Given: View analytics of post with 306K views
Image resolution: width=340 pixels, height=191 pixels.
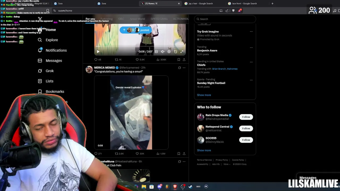Looking at the screenshot, I should click(x=161, y=59).
